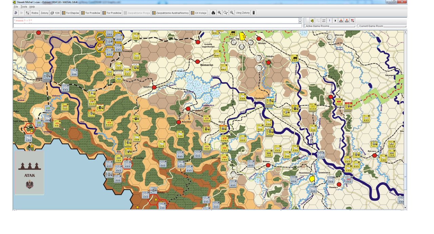
Task: Click the last toolbar icon after Ukryj Żetony
Action: click(254, 13)
